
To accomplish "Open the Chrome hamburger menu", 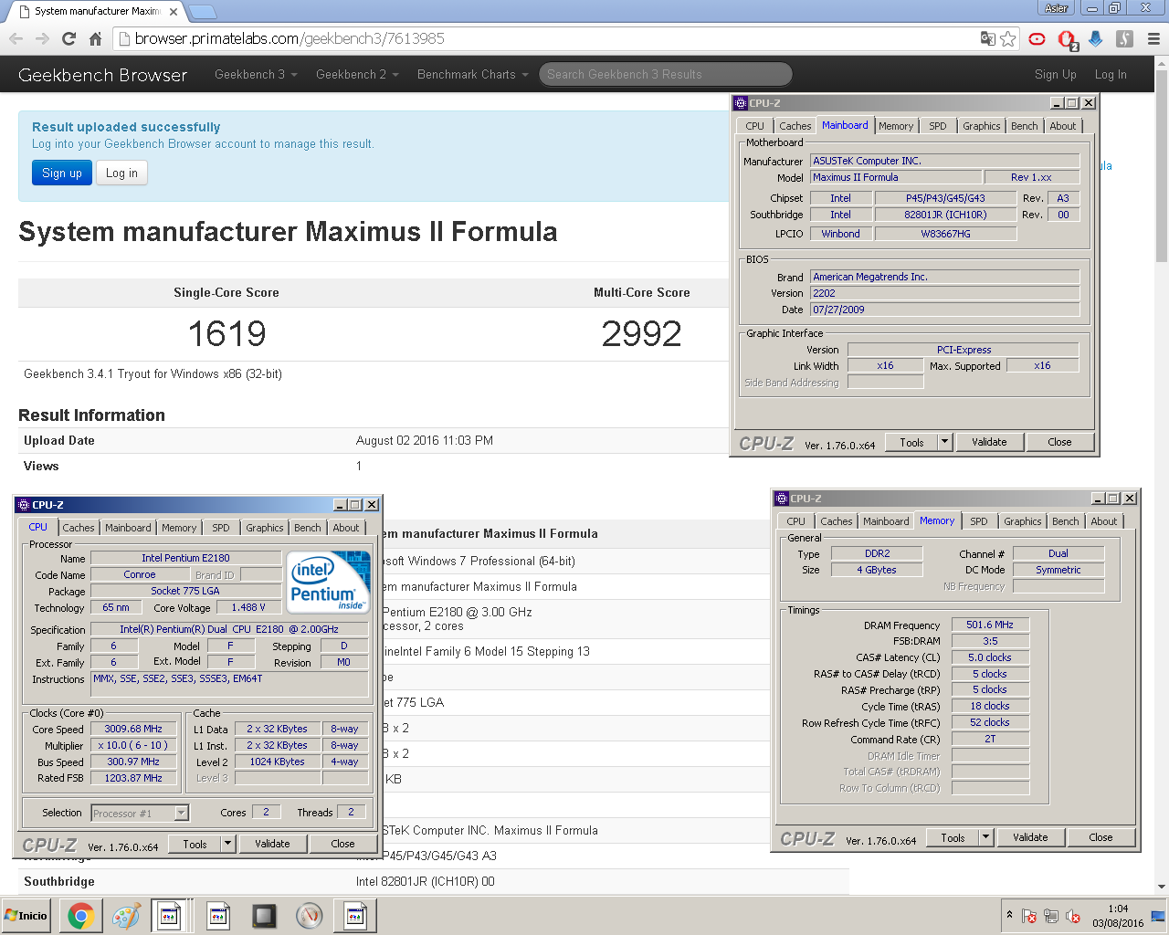I will click(1153, 38).
